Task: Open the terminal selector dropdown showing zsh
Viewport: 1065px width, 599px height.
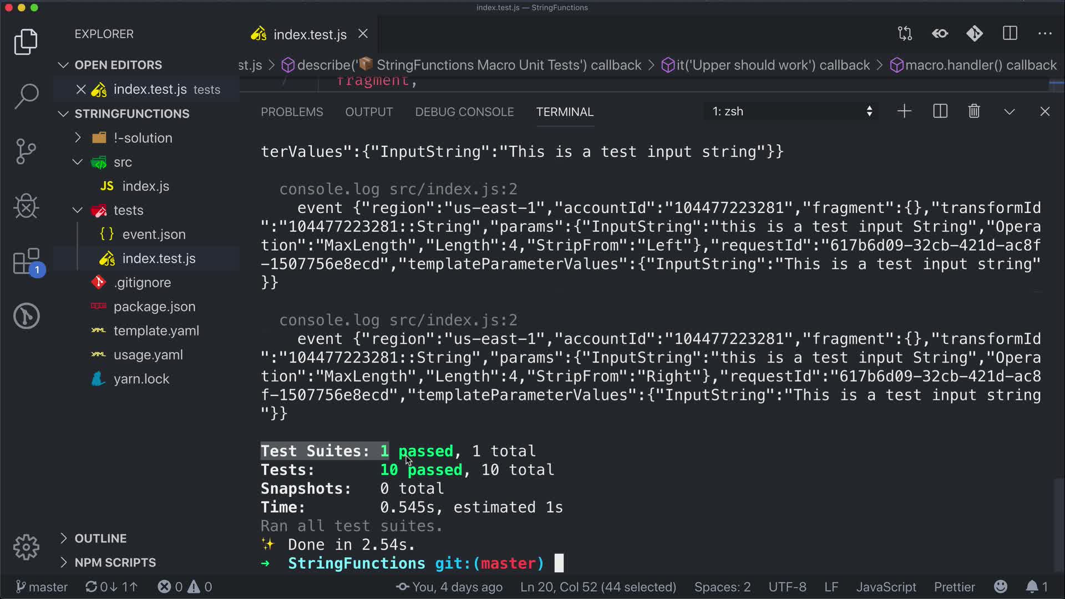Action: point(792,111)
